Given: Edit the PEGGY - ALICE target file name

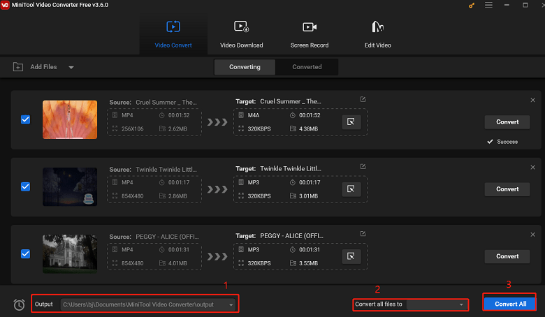Looking at the screenshot, I should 363,234.
